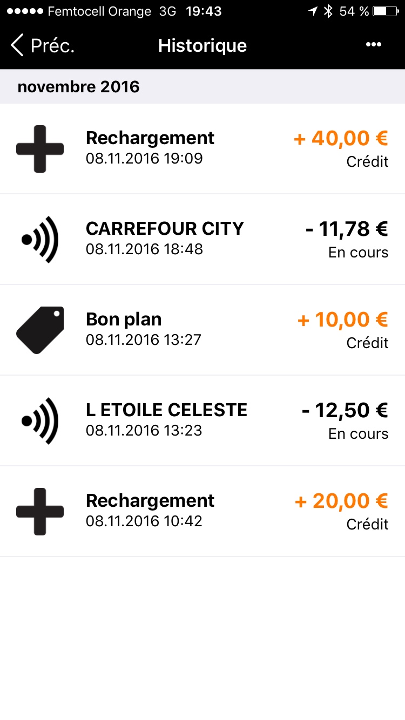Viewport: 405px width, 720px height.
Task: Select the Bon plan entry title
Action: point(124,320)
